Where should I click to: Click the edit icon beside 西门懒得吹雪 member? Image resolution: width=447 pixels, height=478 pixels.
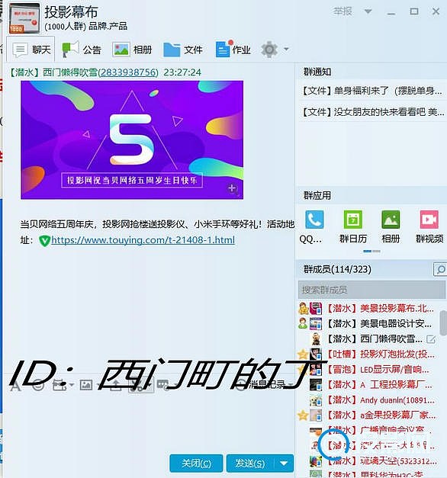(x=431, y=339)
